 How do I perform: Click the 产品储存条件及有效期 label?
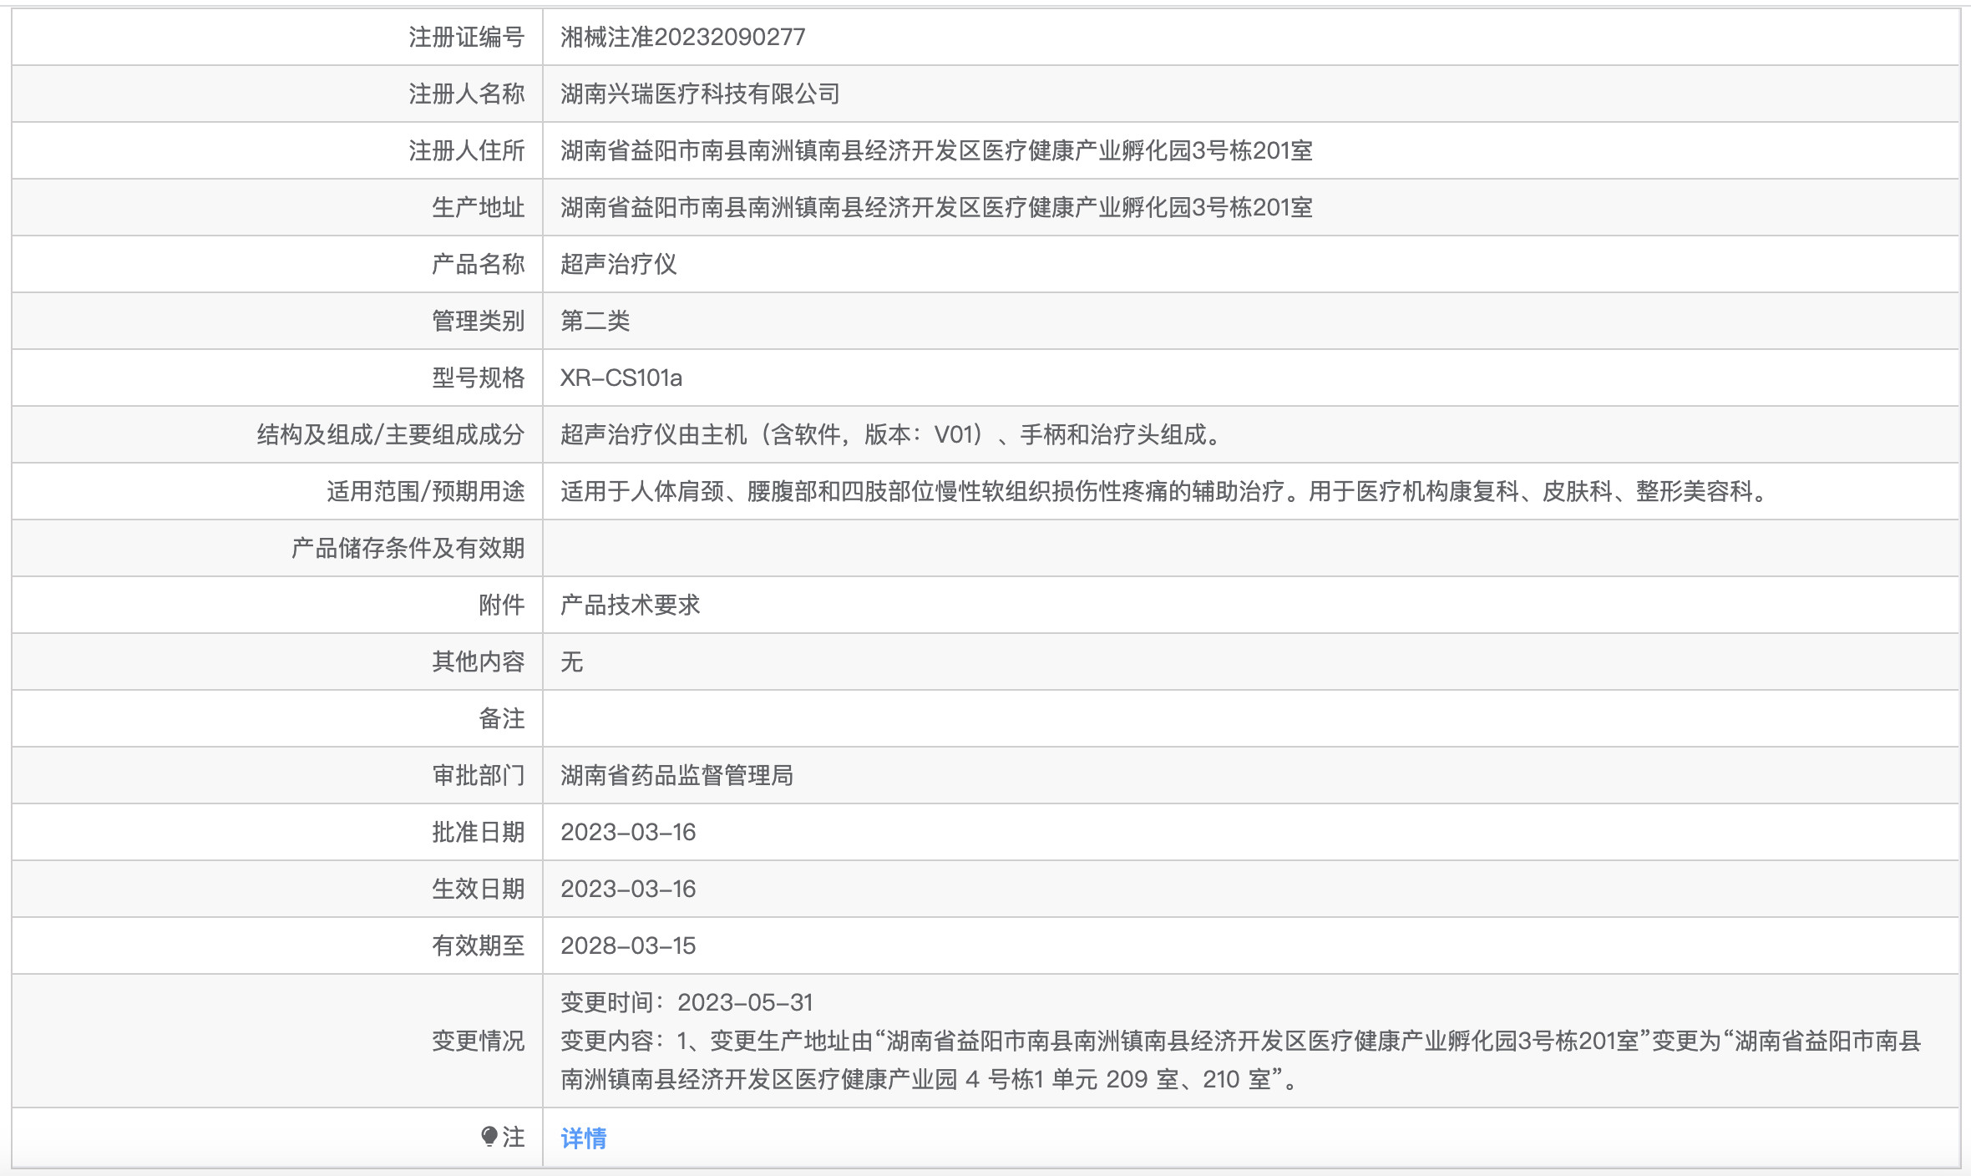click(408, 548)
